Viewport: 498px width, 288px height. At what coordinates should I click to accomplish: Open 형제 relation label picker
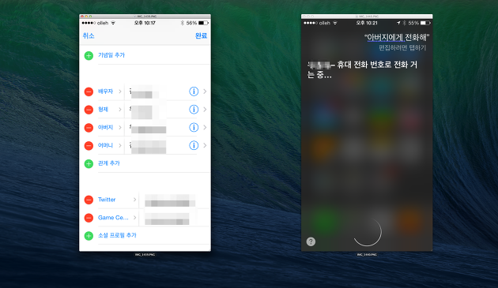[110, 110]
